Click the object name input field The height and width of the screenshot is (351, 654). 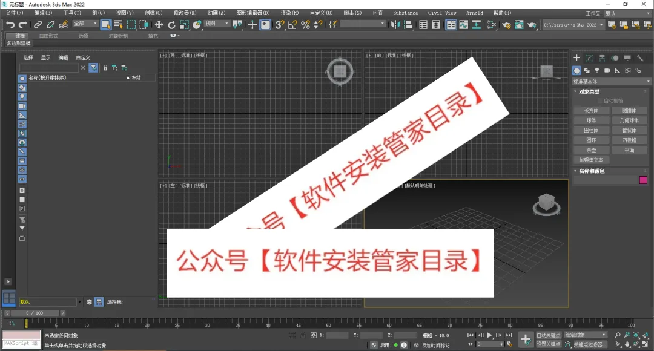pyautogui.click(x=606, y=180)
